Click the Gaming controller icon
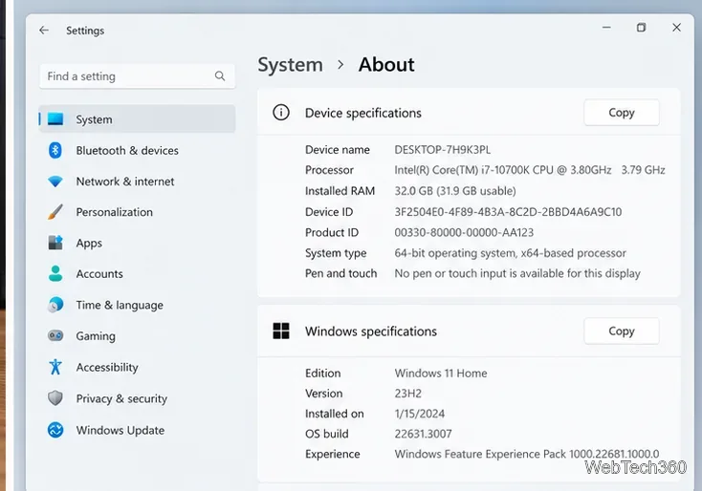Image resolution: width=702 pixels, height=491 pixels. (x=55, y=335)
